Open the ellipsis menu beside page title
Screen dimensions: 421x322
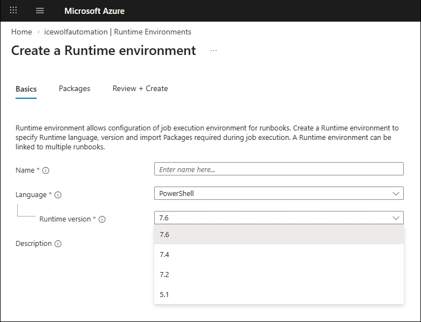pos(214,51)
